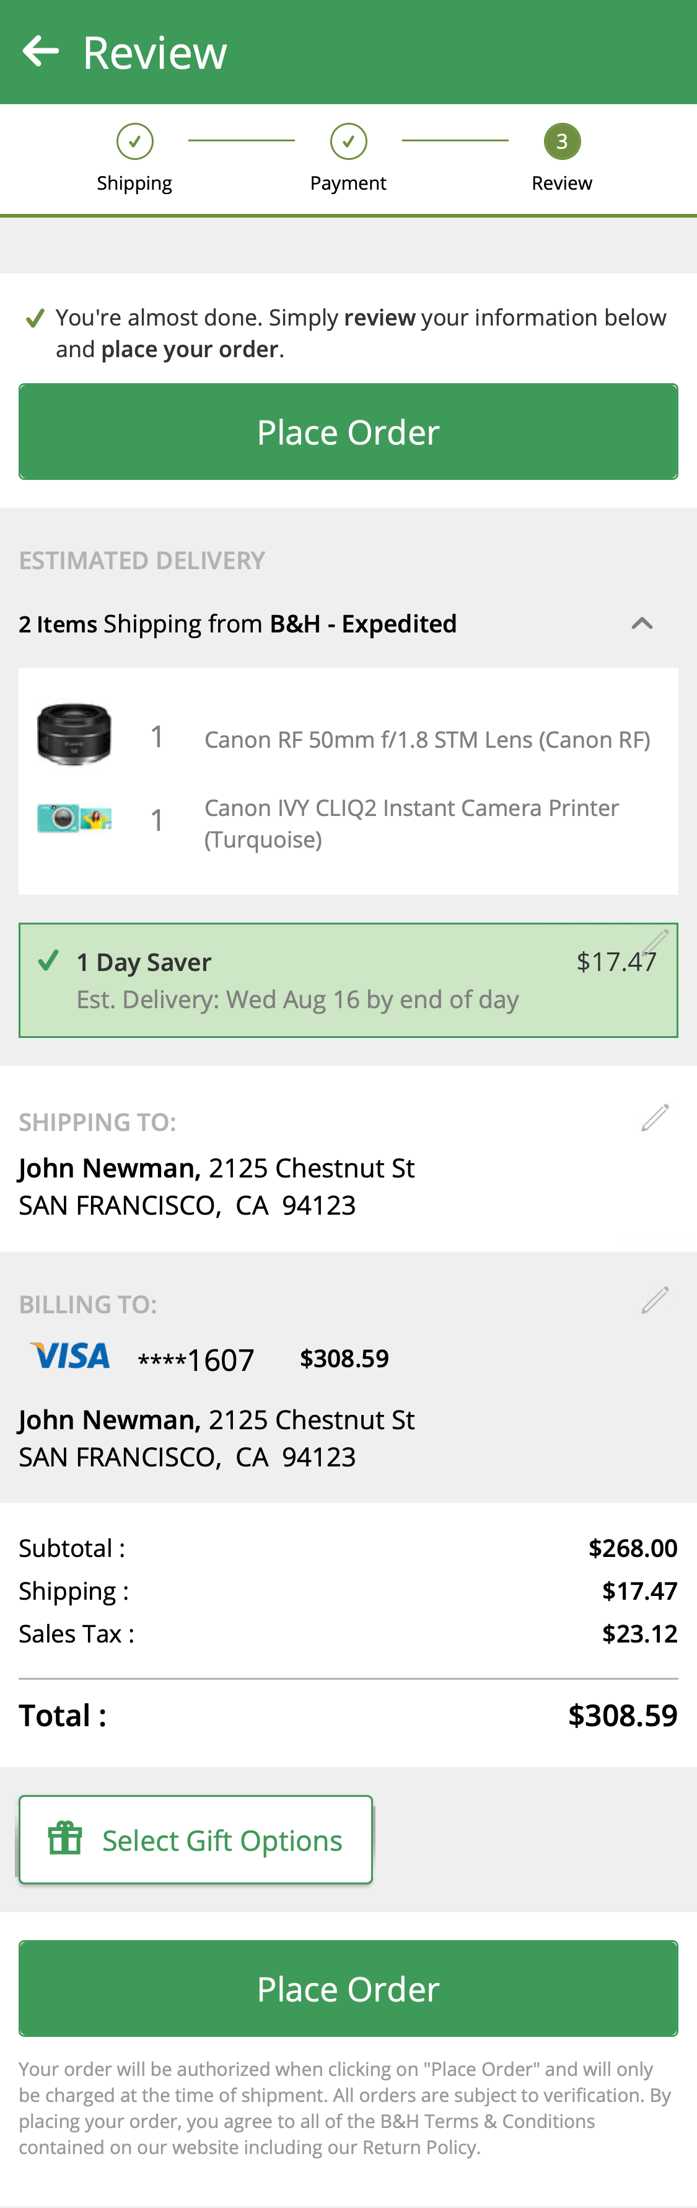Image resolution: width=697 pixels, height=2208 pixels.
Task: Select the Shipping step checkmark circle
Action: [134, 141]
